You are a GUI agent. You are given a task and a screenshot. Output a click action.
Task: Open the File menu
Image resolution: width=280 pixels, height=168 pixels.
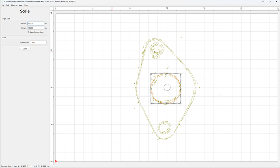click(x=3, y=5)
